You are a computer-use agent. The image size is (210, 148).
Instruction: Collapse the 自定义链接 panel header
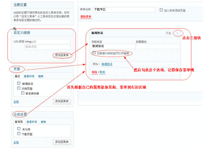click(x=23, y=32)
